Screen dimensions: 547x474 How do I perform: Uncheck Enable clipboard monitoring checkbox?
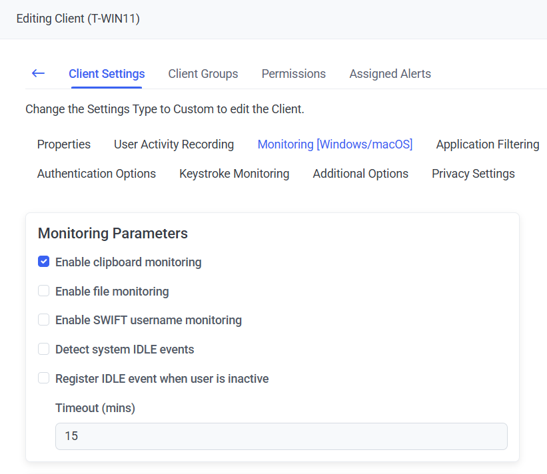point(44,262)
